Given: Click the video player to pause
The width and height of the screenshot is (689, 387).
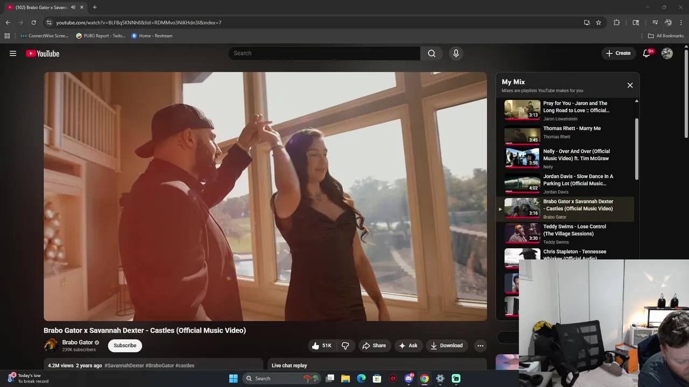Looking at the screenshot, I should pos(265,197).
